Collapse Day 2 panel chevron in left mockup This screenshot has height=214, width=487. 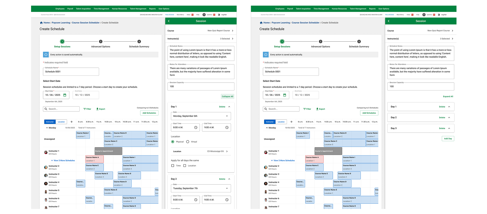(x=229, y=179)
